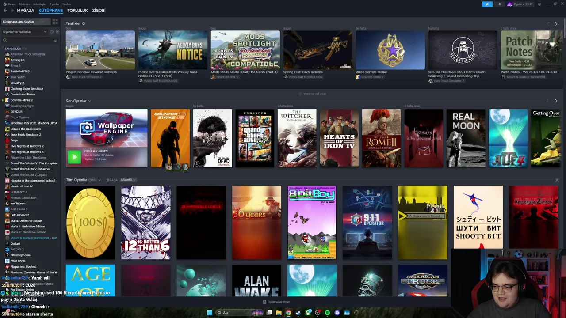Open the Yardım menu

point(66,4)
